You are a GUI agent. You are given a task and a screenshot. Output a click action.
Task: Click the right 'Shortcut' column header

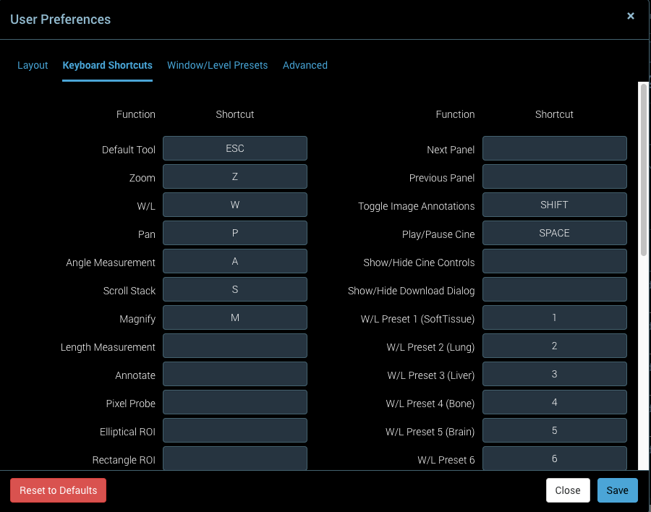click(554, 114)
